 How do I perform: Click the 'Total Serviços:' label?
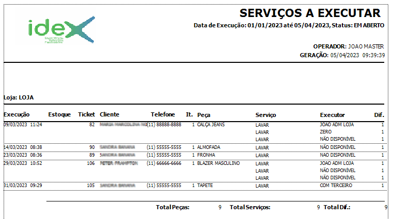pos(250,207)
